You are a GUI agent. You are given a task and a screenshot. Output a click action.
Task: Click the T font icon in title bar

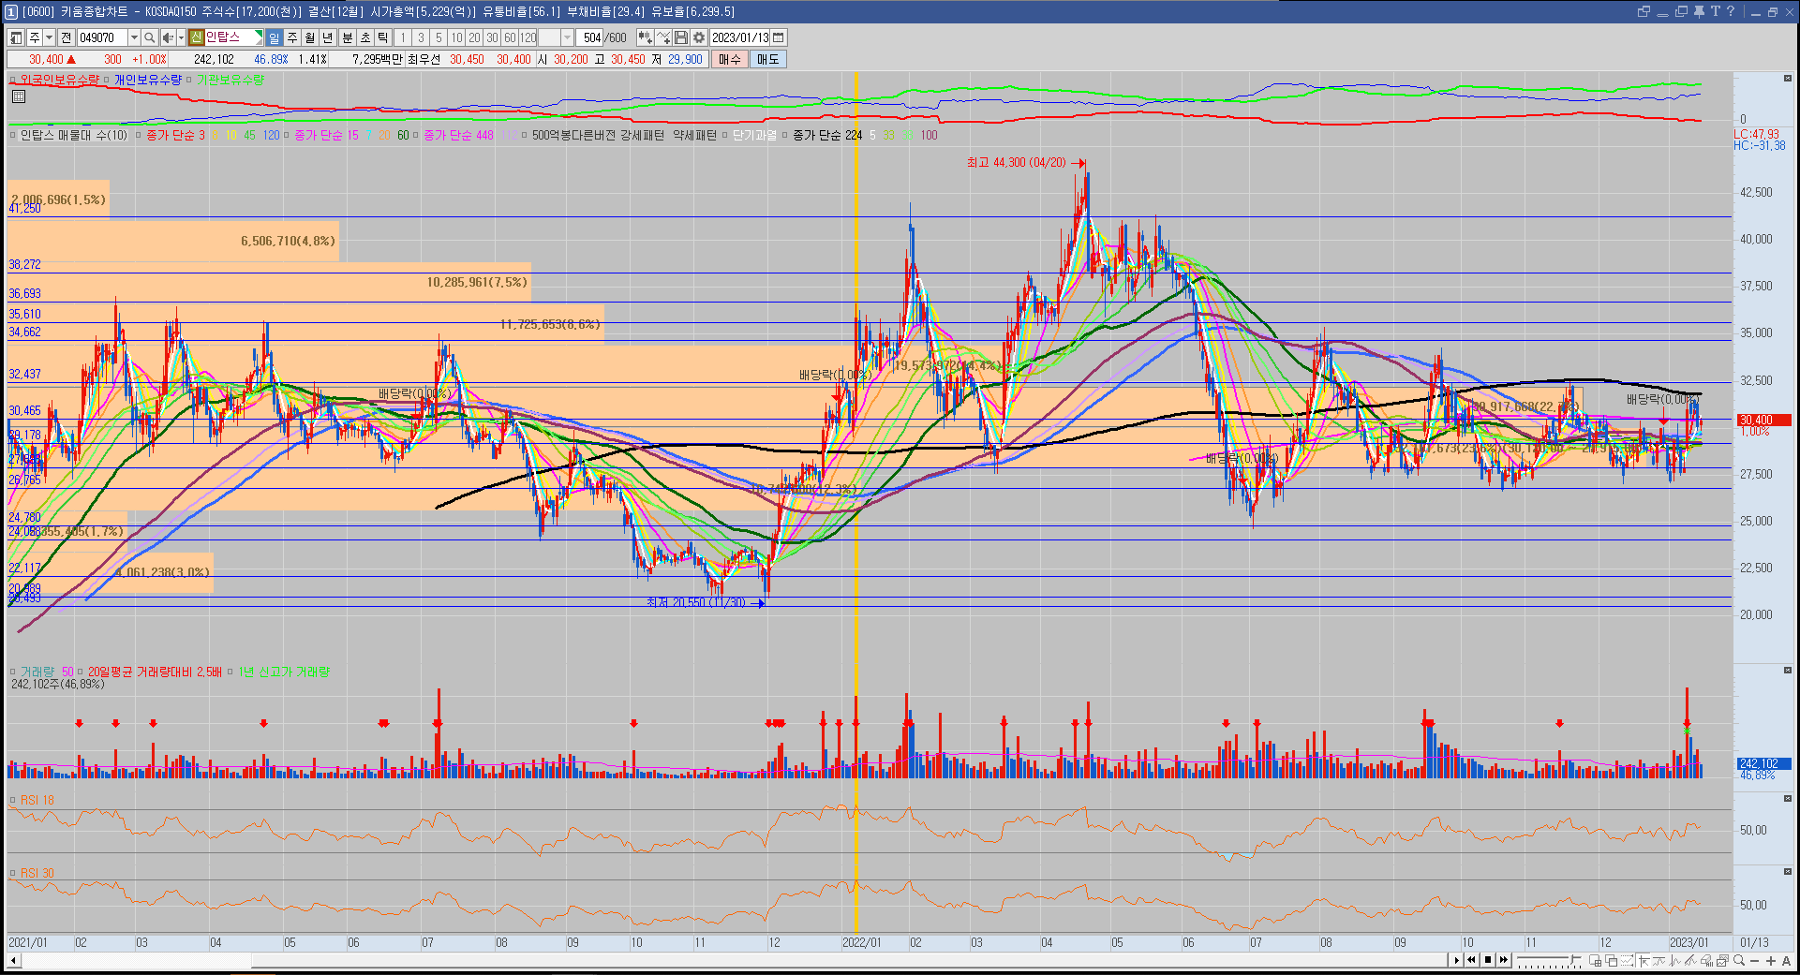pyautogui.click(x=1715, y=11)
